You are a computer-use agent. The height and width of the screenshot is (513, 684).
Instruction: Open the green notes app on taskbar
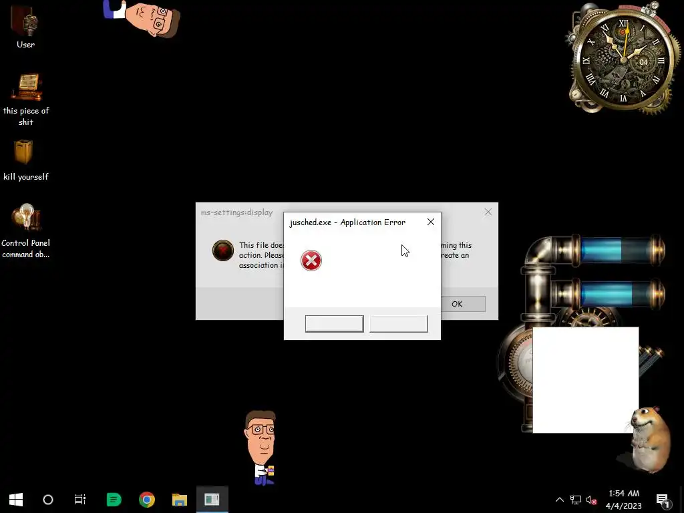(x=114, y=500)
